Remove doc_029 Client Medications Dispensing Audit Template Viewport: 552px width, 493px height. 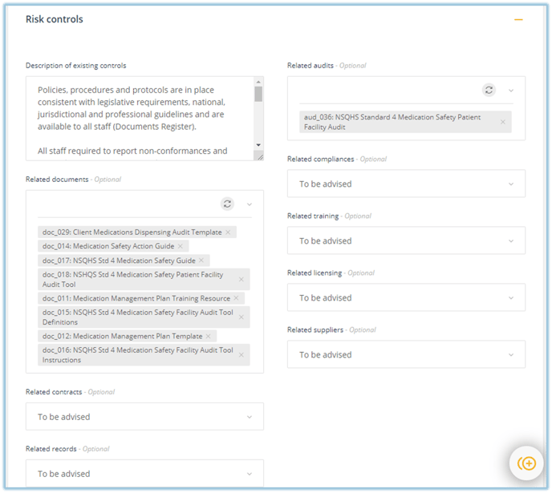click(228, 232)
